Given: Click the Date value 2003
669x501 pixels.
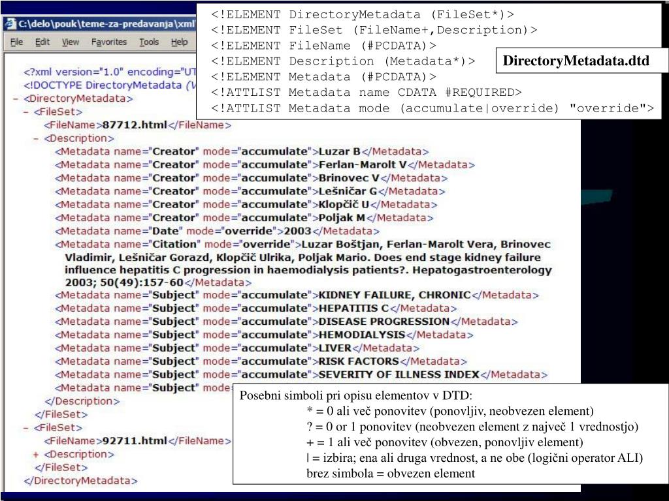Looking at the screenshot, I should point(298,231).
